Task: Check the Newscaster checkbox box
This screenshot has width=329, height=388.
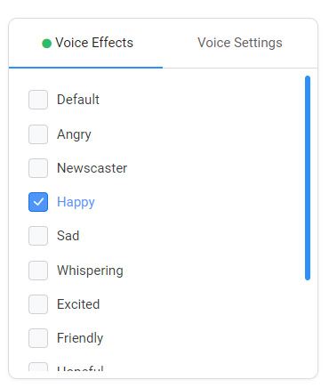Action: tap(38, 168)
